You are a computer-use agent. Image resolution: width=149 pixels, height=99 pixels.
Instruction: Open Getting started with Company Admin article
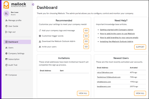coord(117,30)
